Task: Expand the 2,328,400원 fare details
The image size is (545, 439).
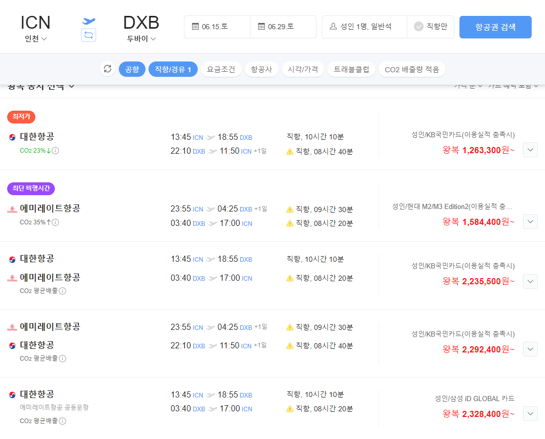Action: tap(530, 413)
